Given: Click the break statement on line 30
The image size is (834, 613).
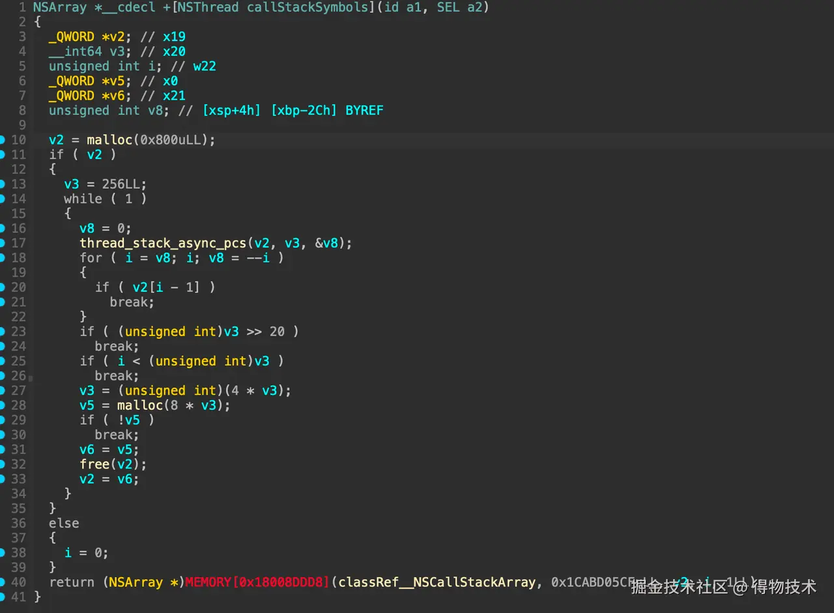Looking at the screenshot, I should point(117,435).
